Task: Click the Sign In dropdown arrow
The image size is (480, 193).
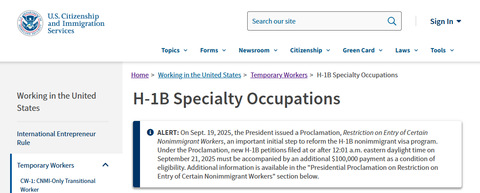Action: pos(459,21)
